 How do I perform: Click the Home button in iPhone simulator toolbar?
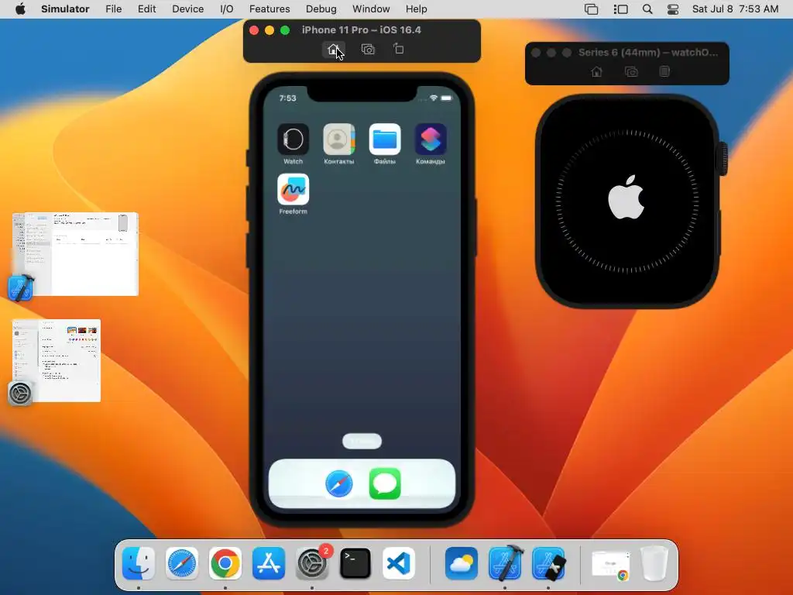[x=333, y=49]
